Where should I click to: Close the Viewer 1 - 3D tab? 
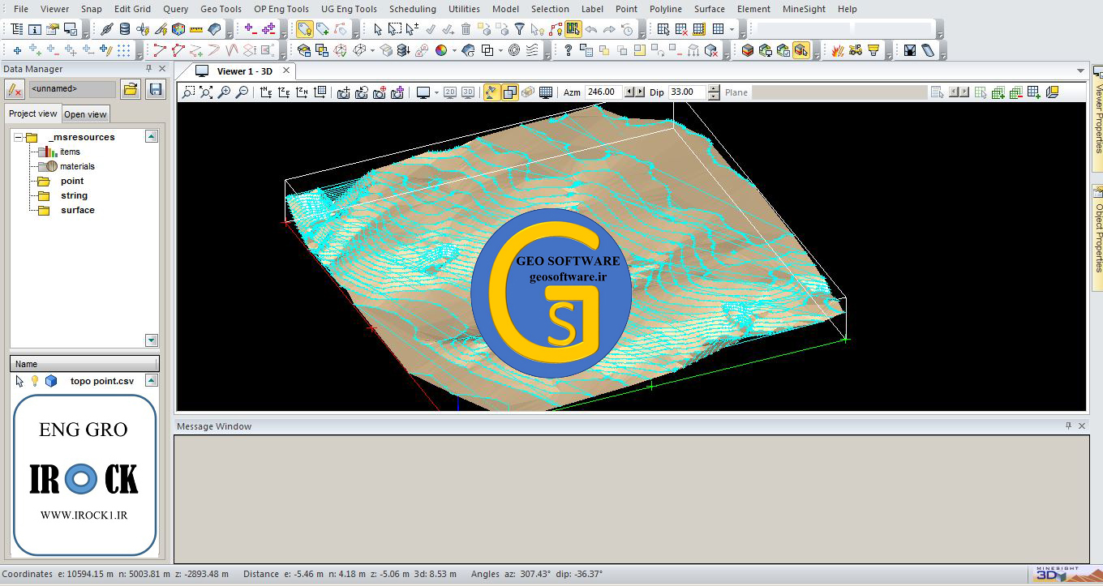(x=285, y=71)
